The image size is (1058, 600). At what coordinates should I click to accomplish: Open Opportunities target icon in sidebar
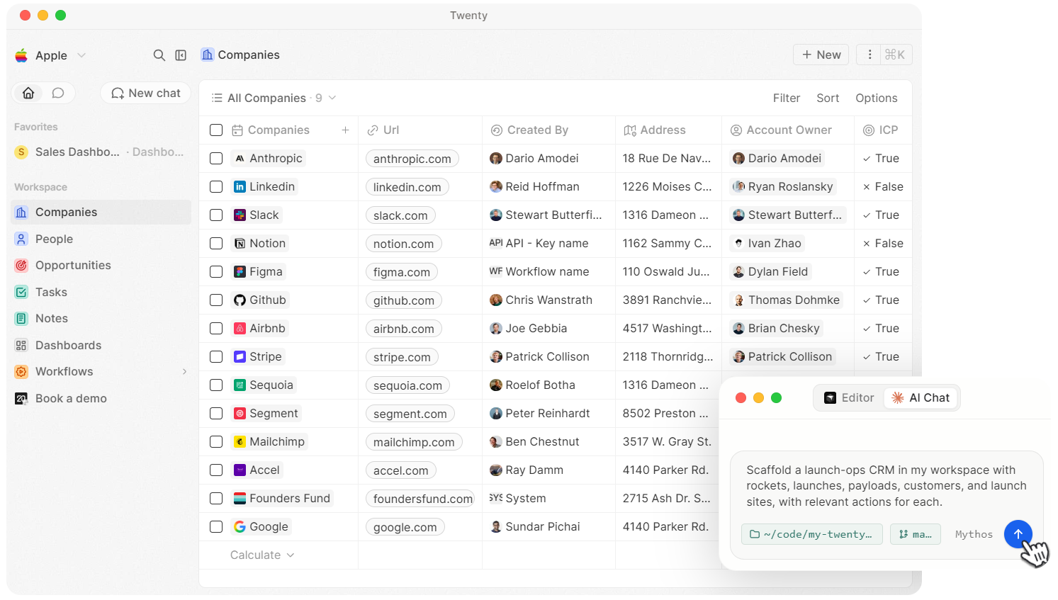(21, 266)
